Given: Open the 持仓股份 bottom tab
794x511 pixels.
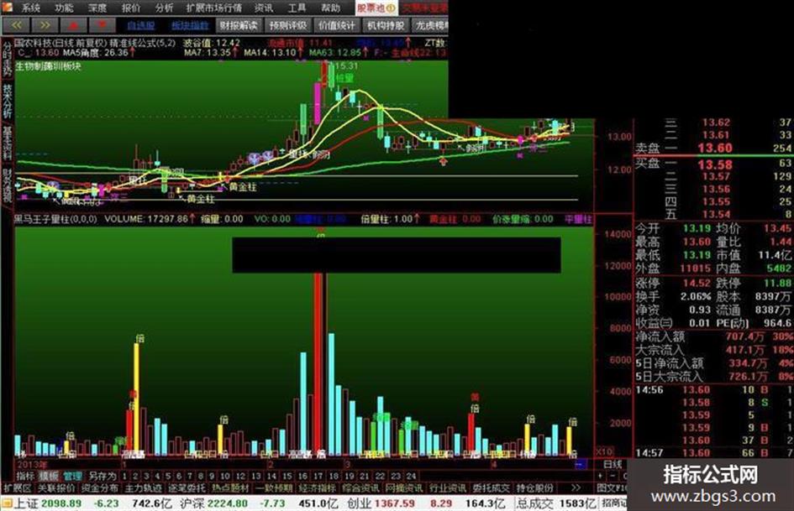Looking at the screenshot, I should 534,488.
